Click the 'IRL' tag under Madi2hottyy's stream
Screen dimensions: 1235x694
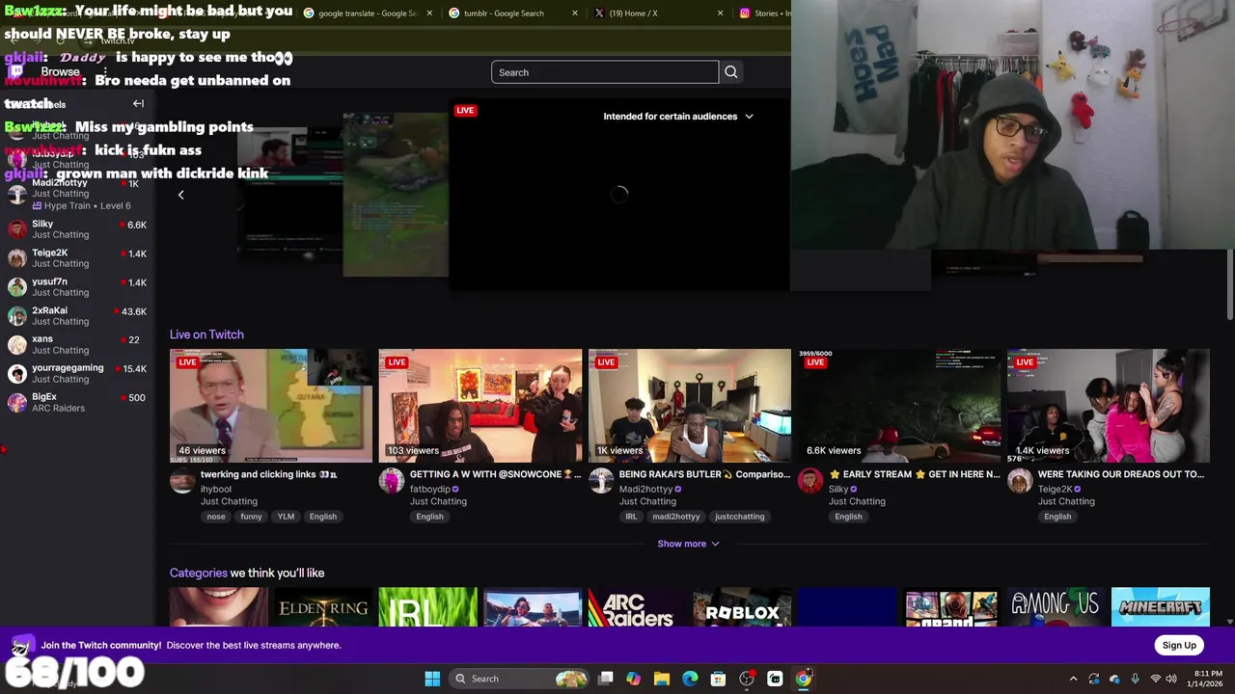[x=631, y=517]
